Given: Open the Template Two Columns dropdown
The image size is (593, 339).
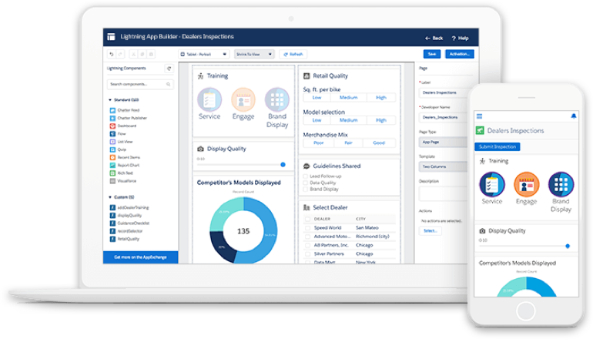Looking at the screenshot, I should click(443, 166).
